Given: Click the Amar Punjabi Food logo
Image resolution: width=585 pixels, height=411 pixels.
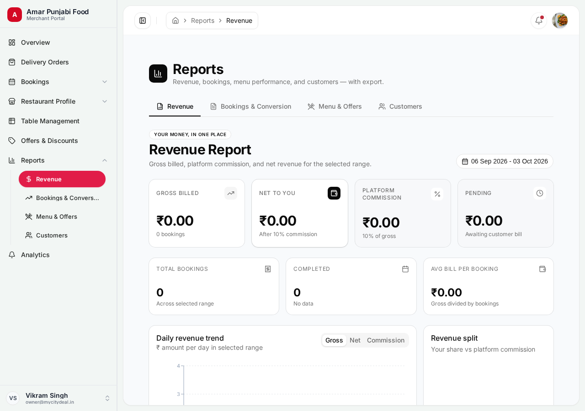Looking at the screenshot, I should (15, 15).
